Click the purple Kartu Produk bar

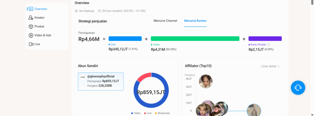[265, 39]
